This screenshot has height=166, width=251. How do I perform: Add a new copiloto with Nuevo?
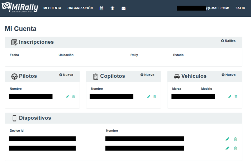pyautogui.click(x=147, y=75)
